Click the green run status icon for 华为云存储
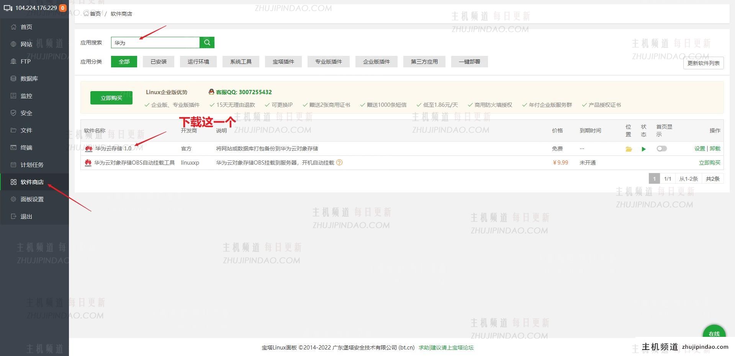735x356 pixels. click(644, 149)
